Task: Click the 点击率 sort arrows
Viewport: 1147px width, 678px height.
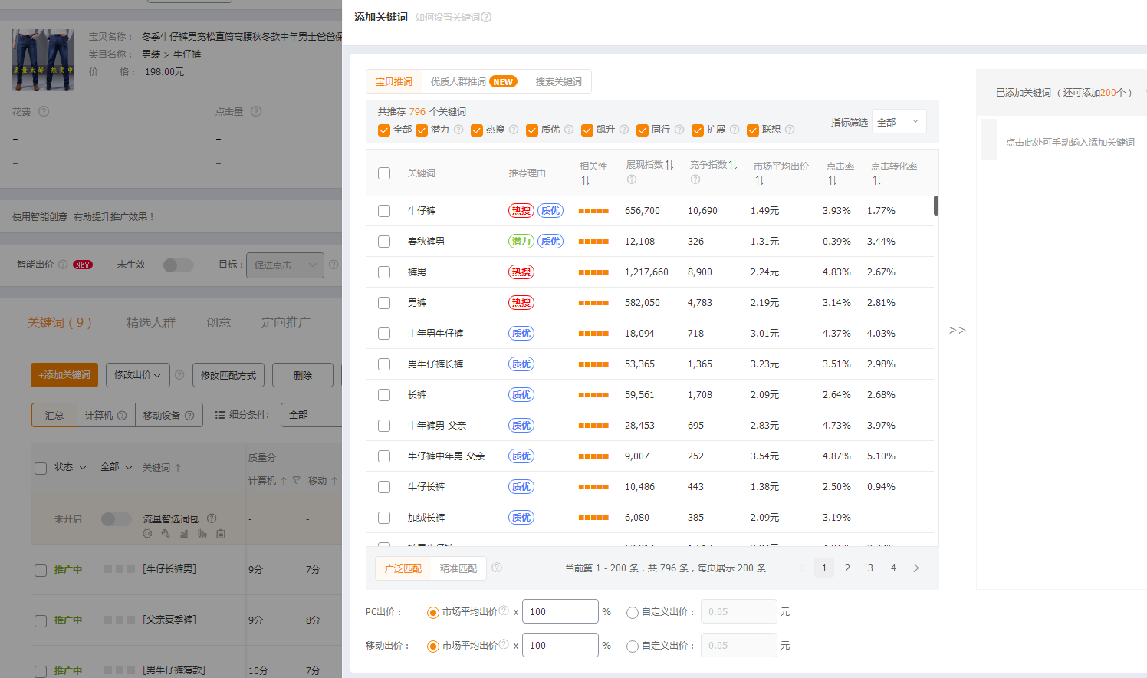Action: 832,180
